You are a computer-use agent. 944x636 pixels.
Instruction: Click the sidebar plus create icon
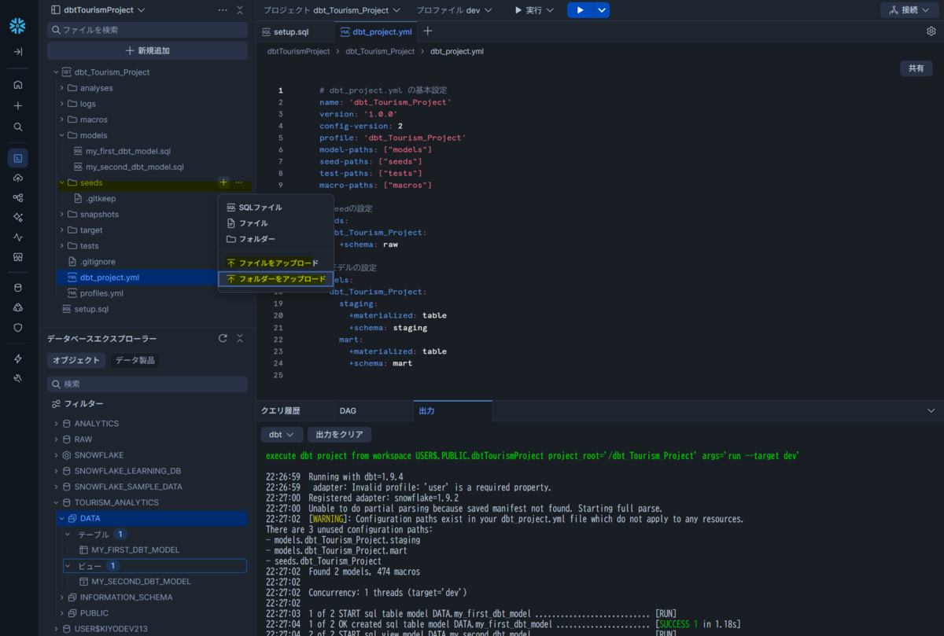pyautogui.click(x=17, y=105)
